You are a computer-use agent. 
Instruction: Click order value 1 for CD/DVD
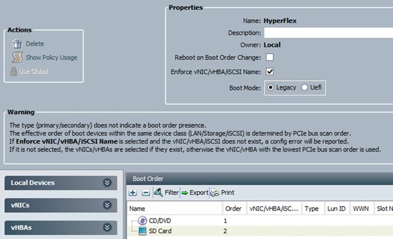click(225, 221)
